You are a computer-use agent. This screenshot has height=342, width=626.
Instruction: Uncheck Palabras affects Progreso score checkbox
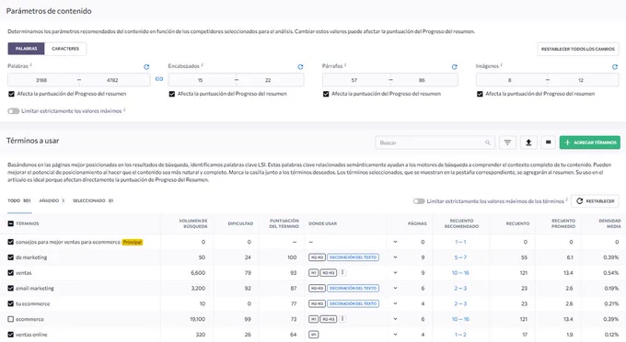11,94
